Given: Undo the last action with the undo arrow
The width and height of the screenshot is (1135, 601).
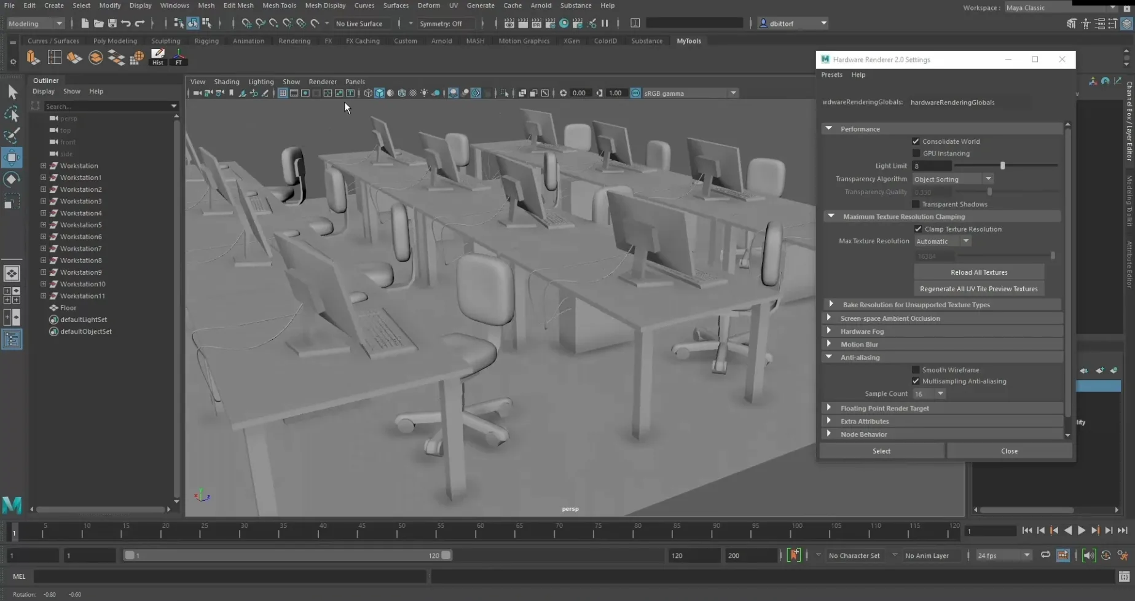Looking at the screenshot, I should [126, 23].
